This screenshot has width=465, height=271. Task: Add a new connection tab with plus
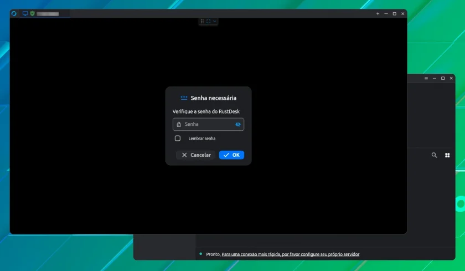point(378,14)
